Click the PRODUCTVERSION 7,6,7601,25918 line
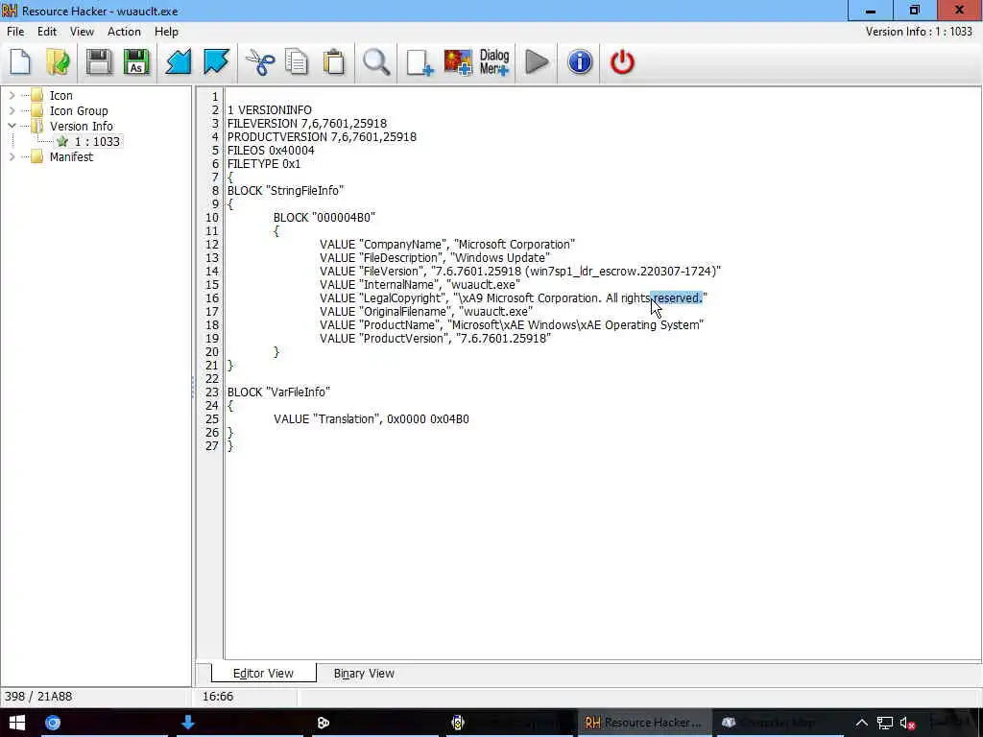Screen dimensions: 983x737 pos(322,136)
